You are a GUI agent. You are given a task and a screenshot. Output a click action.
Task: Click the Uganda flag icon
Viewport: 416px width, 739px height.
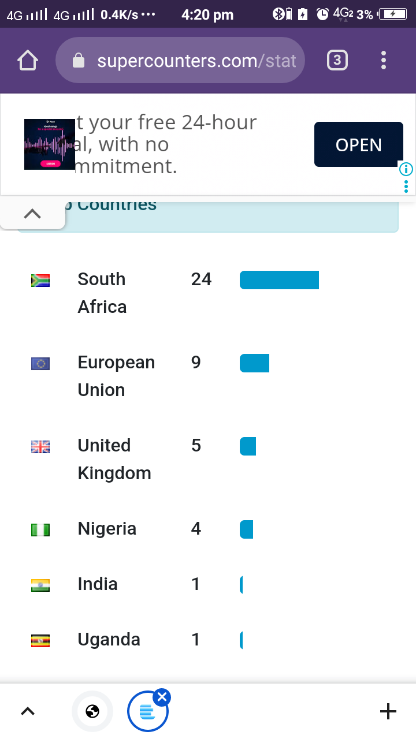pyautogui.click(x=40, y=641)
